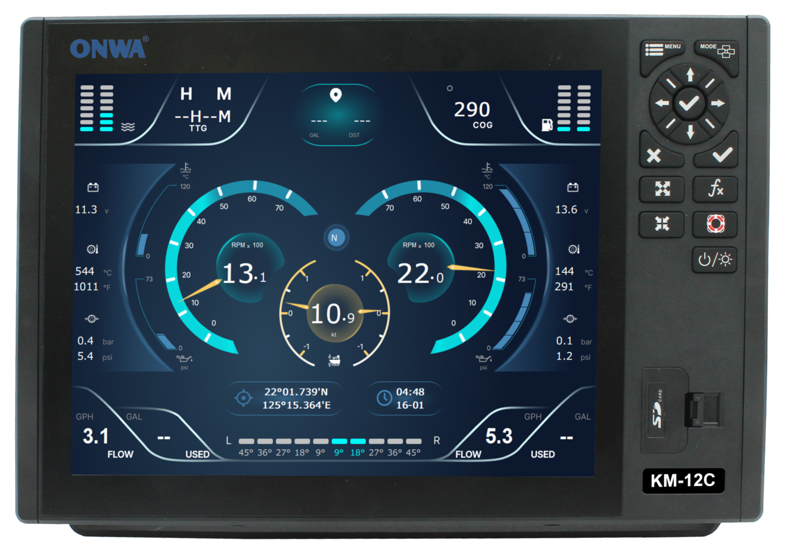Tap the 291 °F temperature value
Viewport: 785px width, 553px height.
pos(564,287)
